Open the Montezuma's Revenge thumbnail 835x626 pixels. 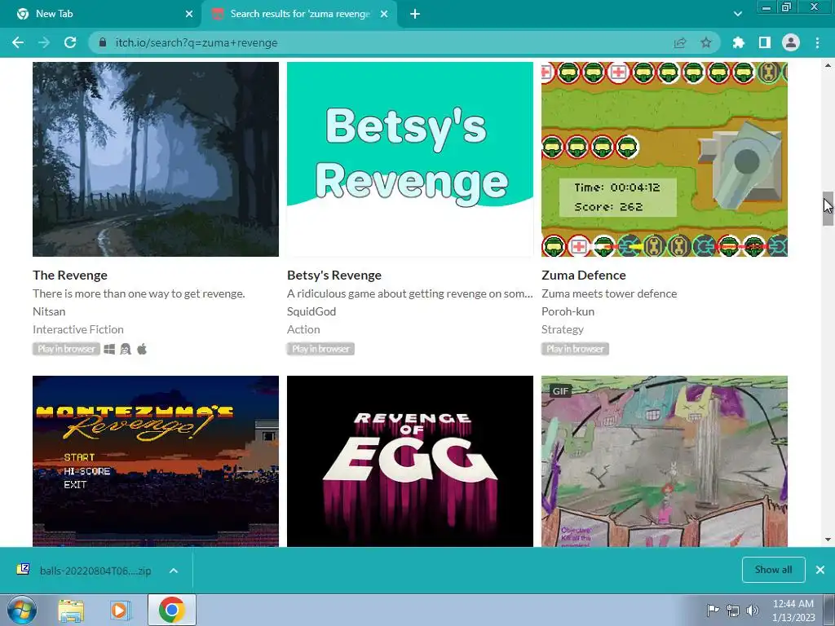pos(156,461)
